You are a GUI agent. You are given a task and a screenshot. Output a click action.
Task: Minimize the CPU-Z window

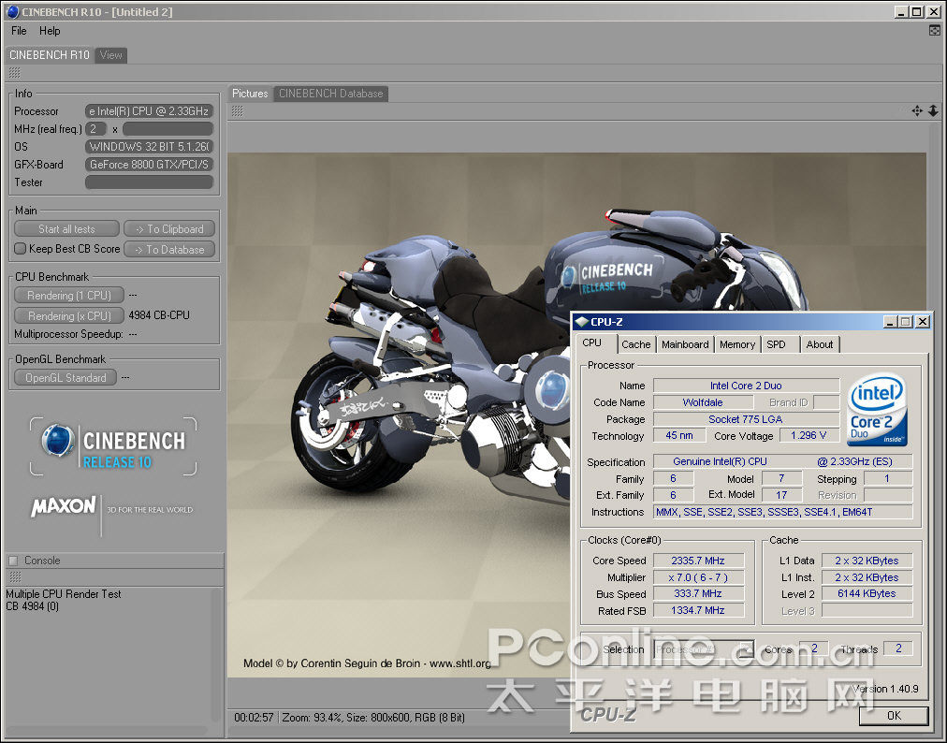pyautogui.click(x=890, y=322)
